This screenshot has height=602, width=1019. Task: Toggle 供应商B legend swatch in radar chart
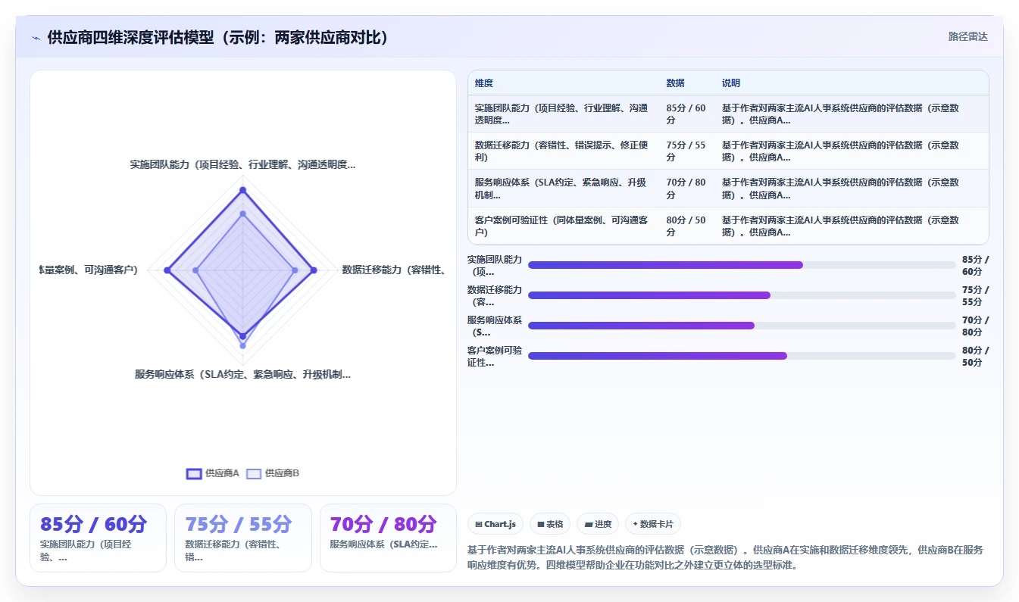point(254,473)
